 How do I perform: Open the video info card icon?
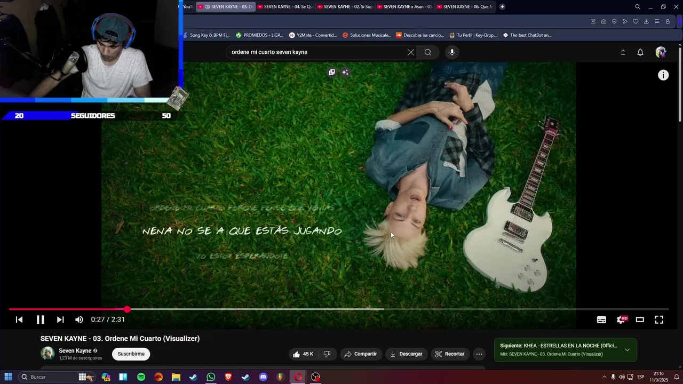(663, 75)
